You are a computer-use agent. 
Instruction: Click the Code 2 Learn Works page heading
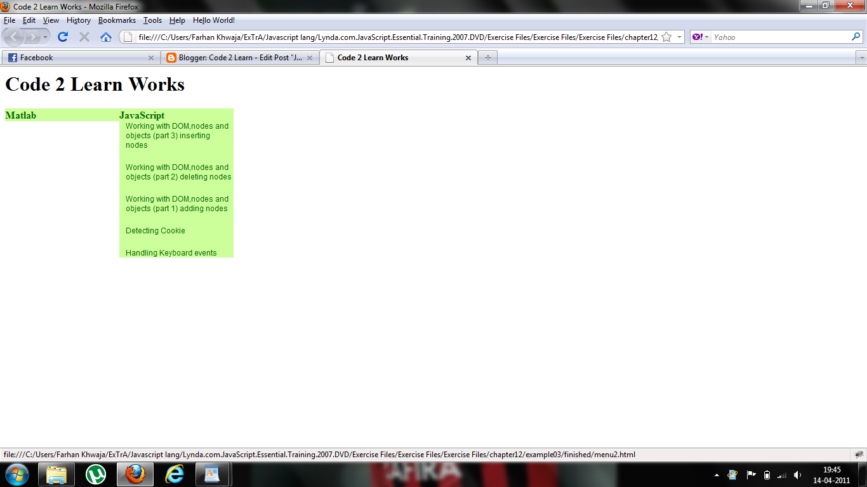point(95,84)
